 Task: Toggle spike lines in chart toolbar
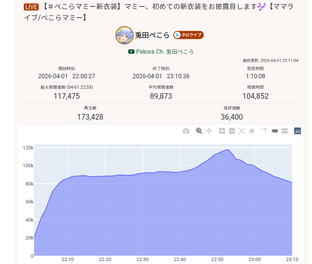tap(264, 131)
